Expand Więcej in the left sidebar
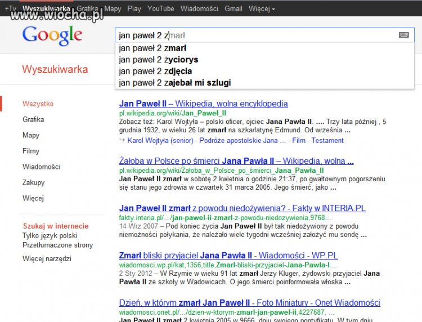Image resolution: width=422 pixels, height=322 pixels. coord(33,198)
